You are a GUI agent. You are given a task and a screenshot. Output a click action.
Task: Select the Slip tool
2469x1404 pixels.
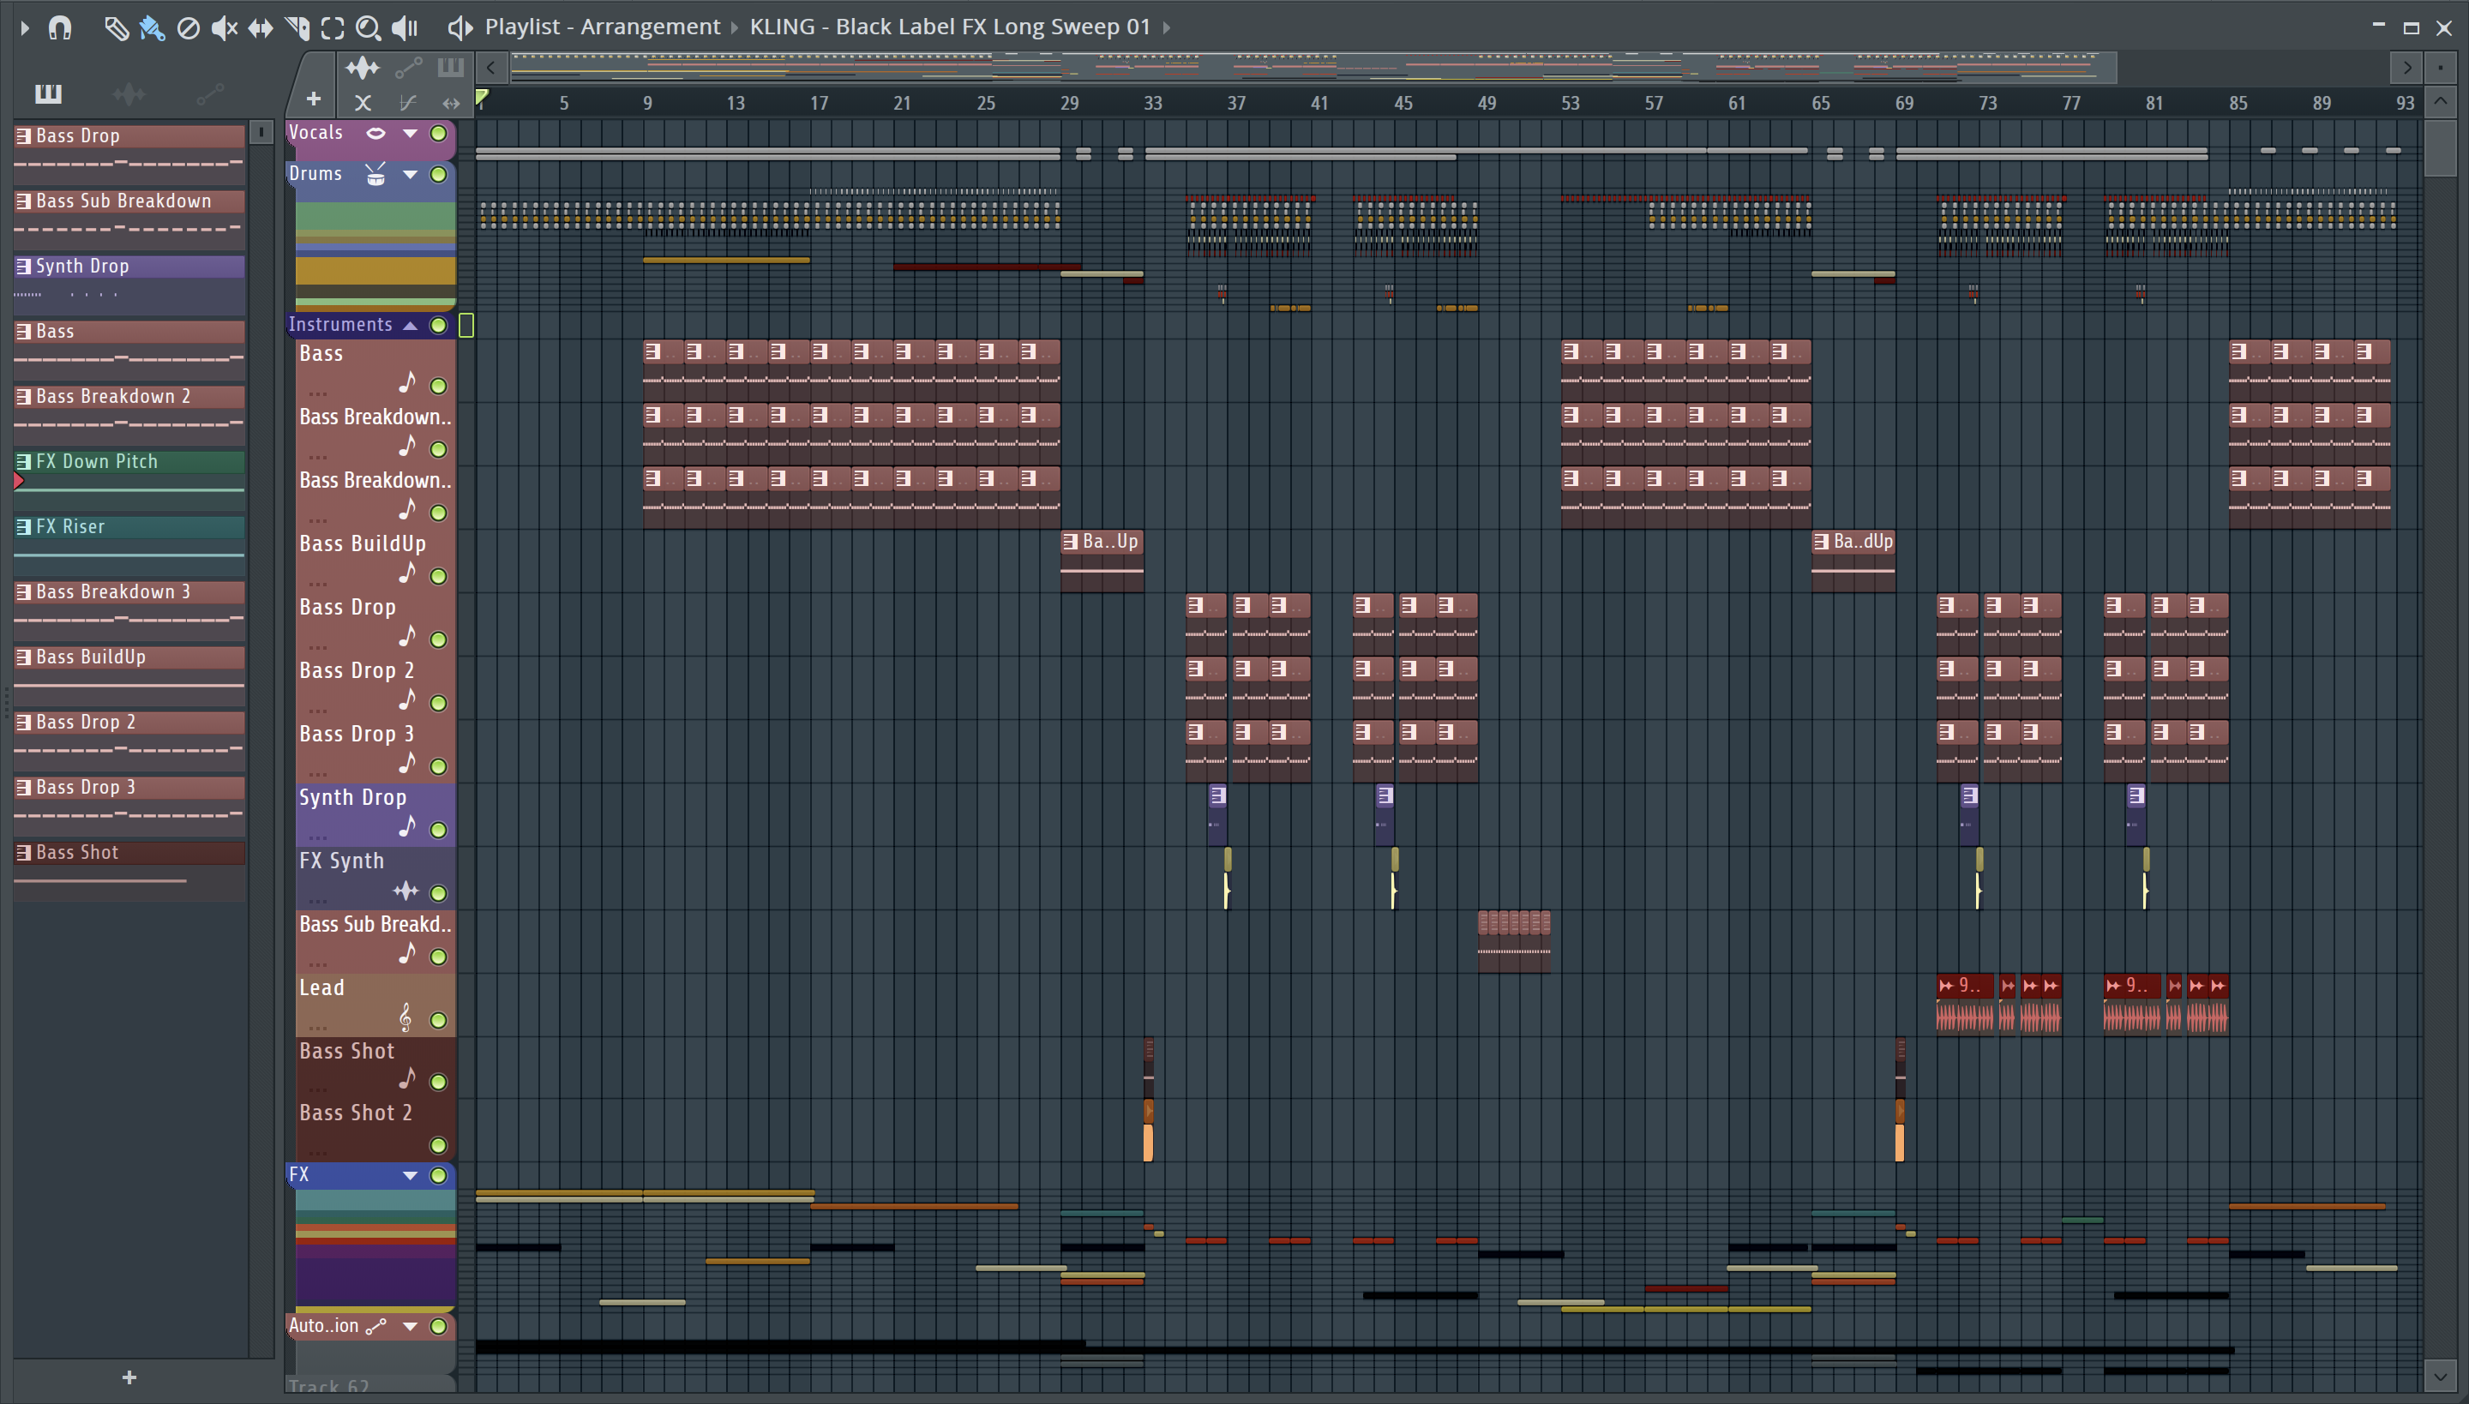click(261, 28)
